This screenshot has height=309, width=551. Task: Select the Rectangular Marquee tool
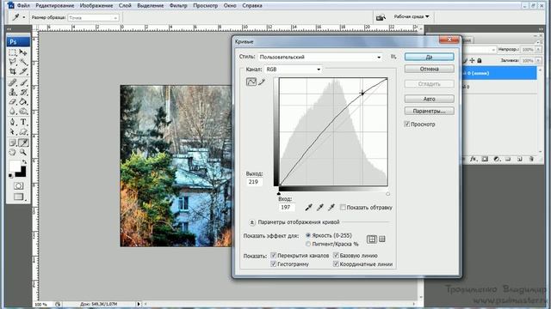point(13,52)
